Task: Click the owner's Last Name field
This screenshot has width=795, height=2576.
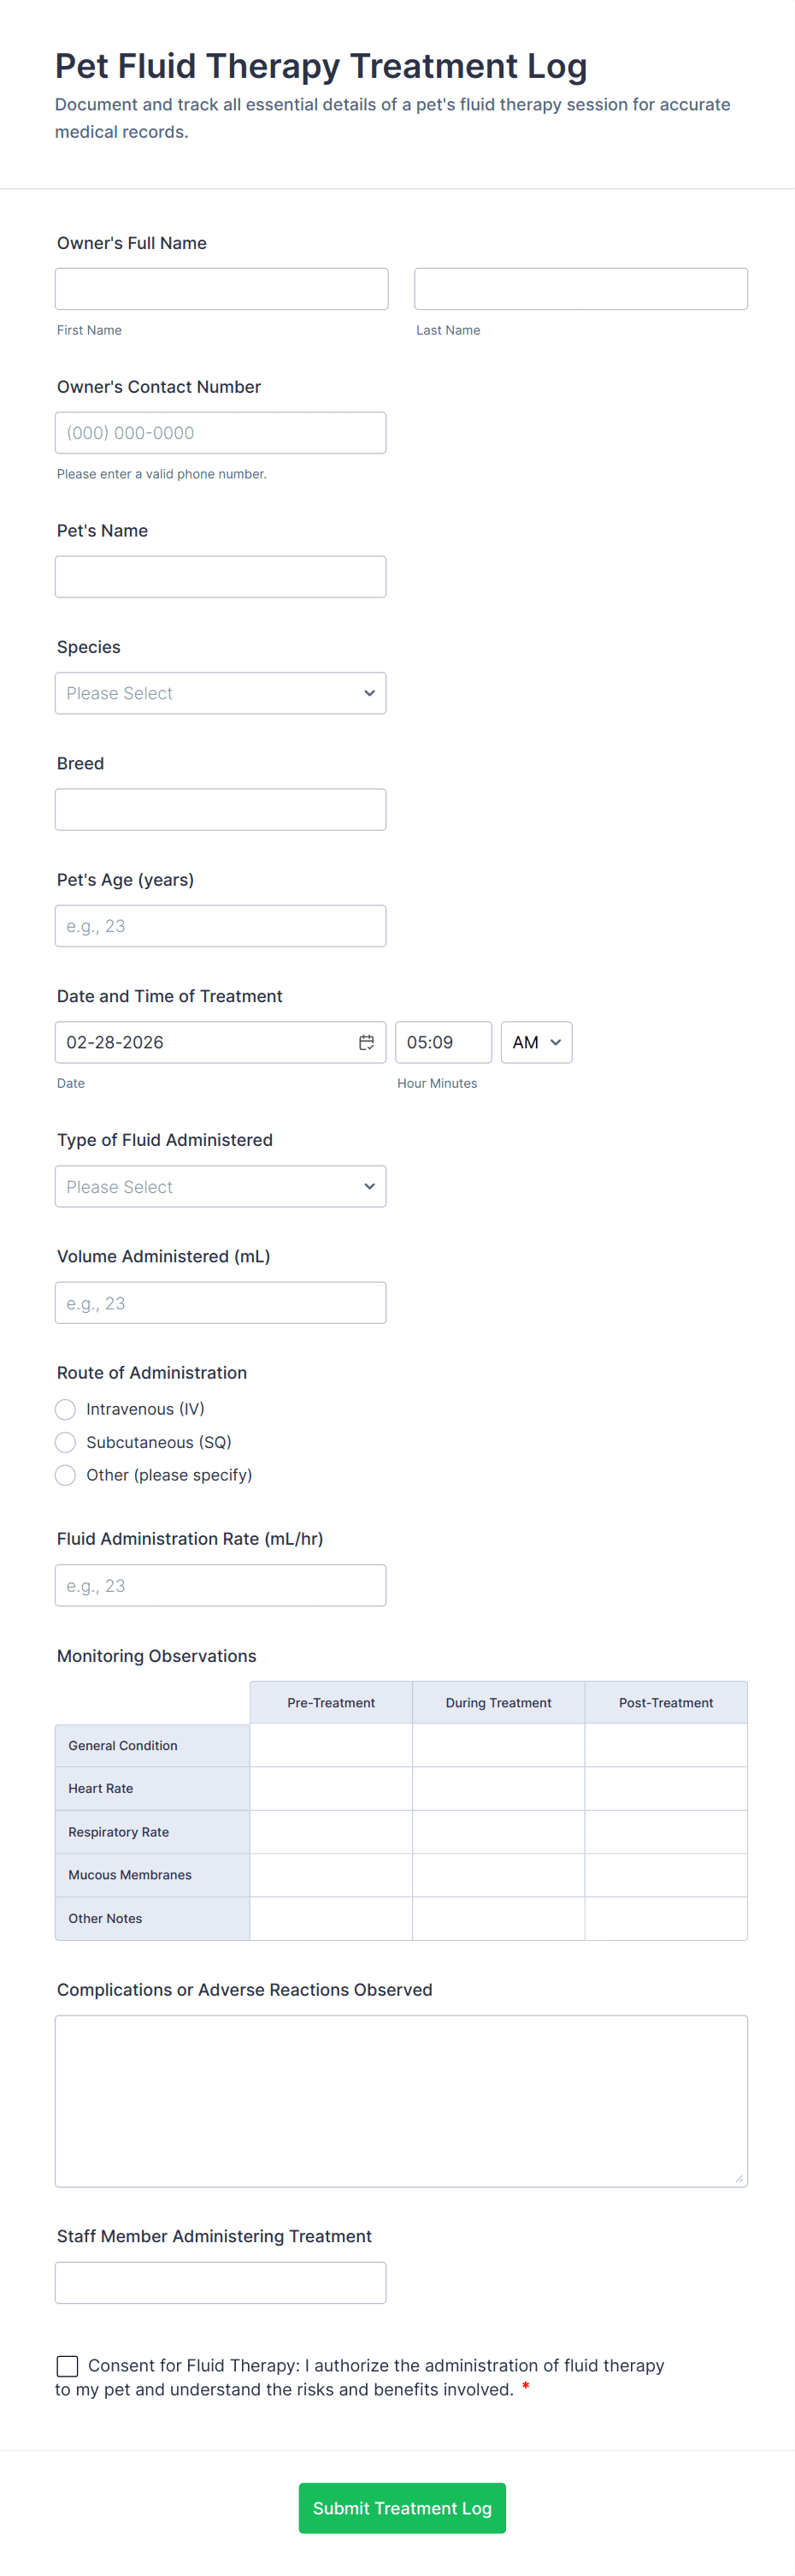Action: [580, 289]
